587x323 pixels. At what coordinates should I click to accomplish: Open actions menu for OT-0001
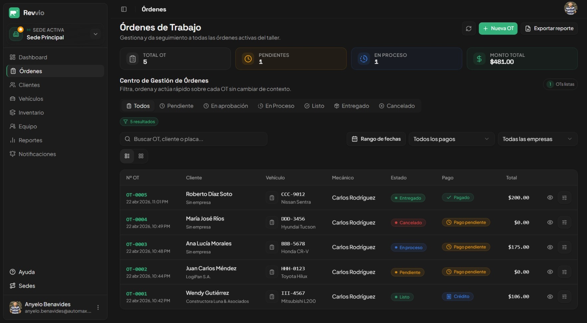[564, 297]
